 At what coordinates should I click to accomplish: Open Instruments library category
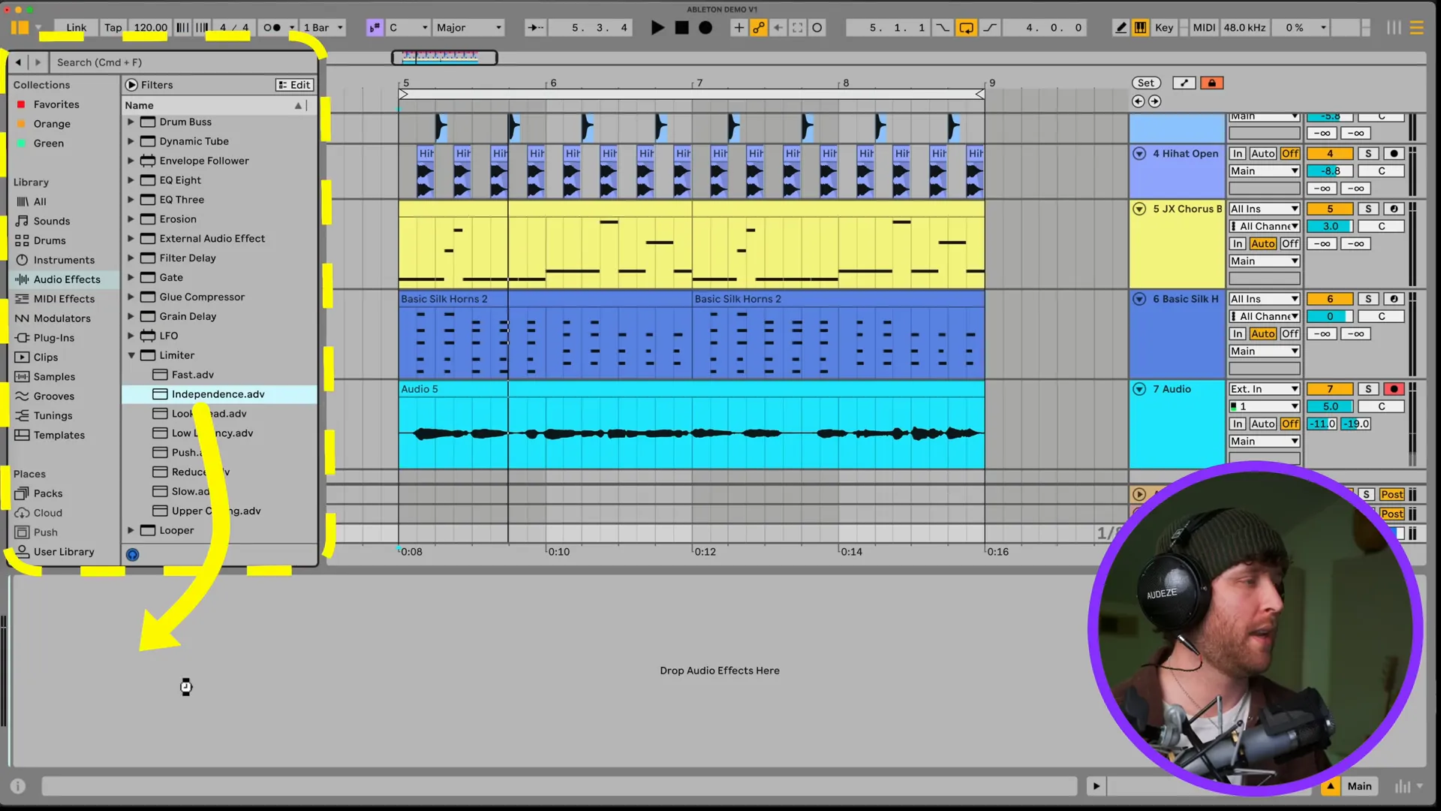coord(64,260)
